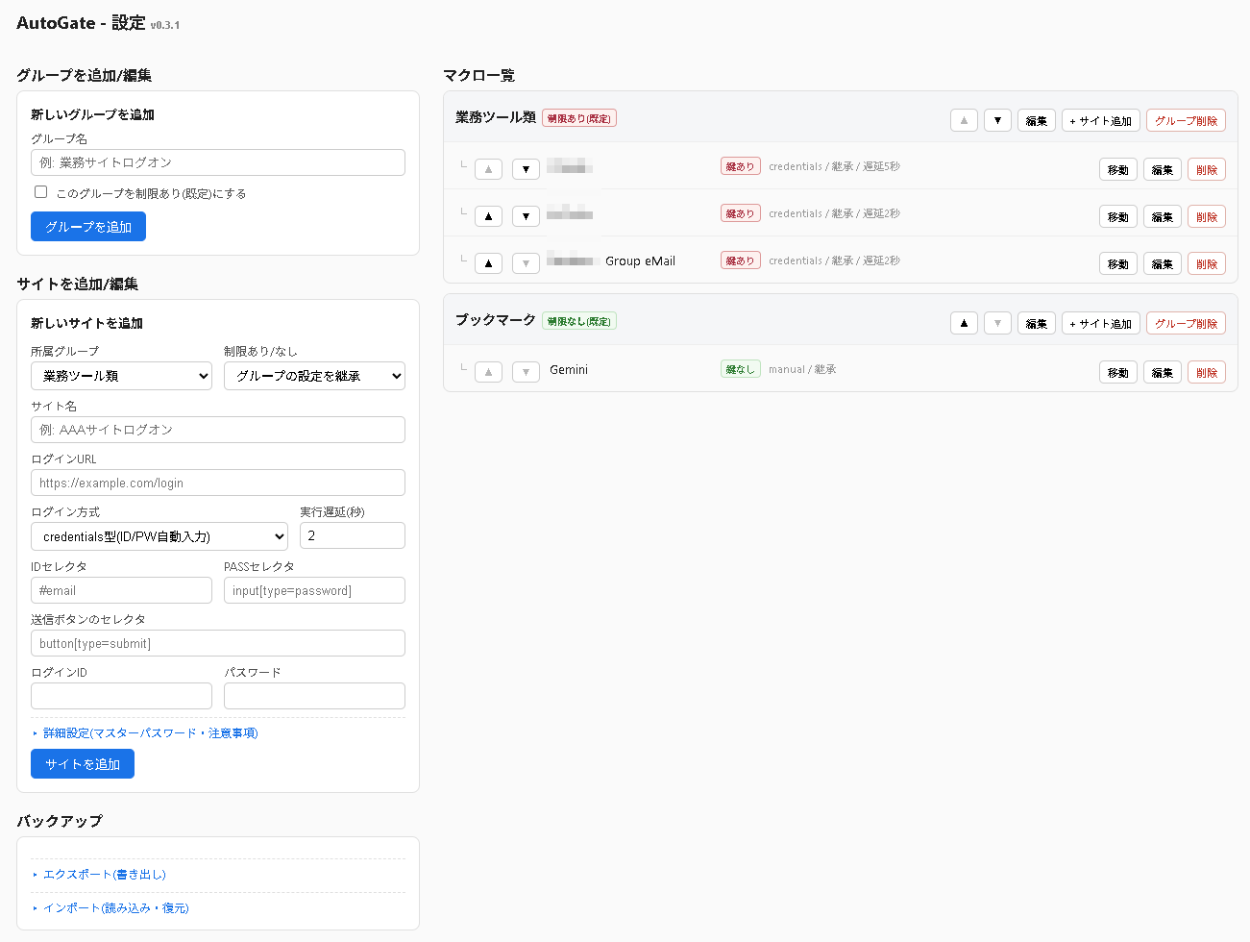The image size is (1250, 942).
Task: Click 編集 on the middle 業務ツール類 site
Action: point(1163,216)
